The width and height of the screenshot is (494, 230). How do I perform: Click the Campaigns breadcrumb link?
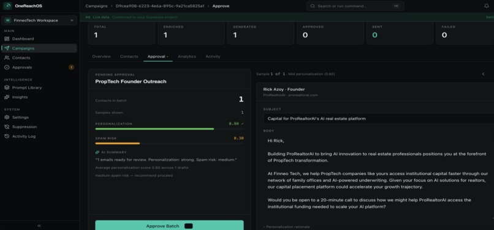tap(96, 6)
